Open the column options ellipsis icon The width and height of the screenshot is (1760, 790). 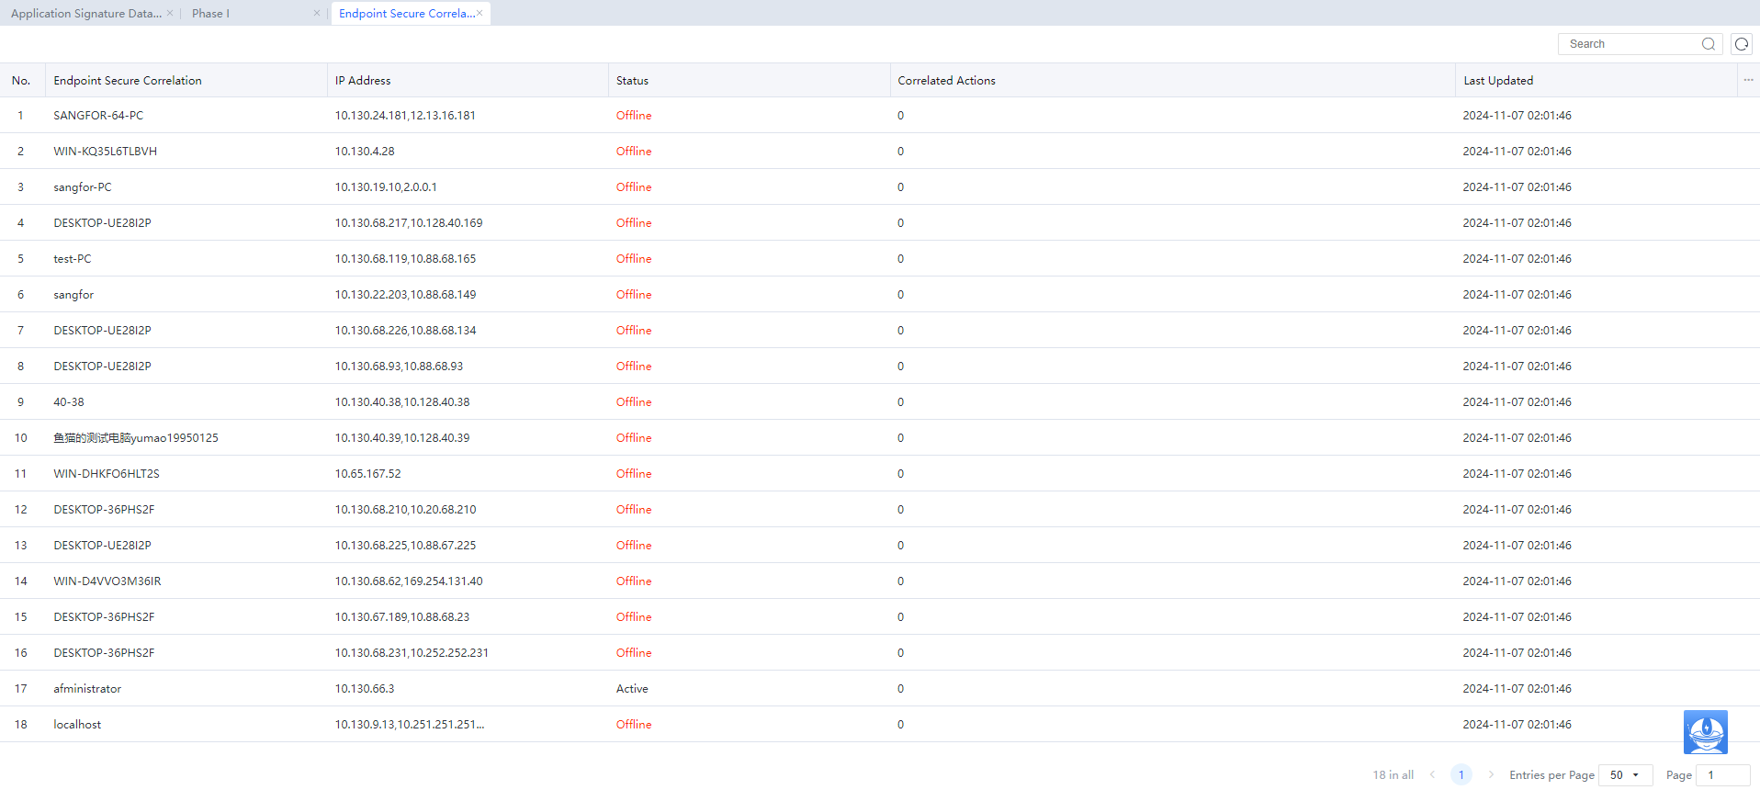pos(1748,80)
